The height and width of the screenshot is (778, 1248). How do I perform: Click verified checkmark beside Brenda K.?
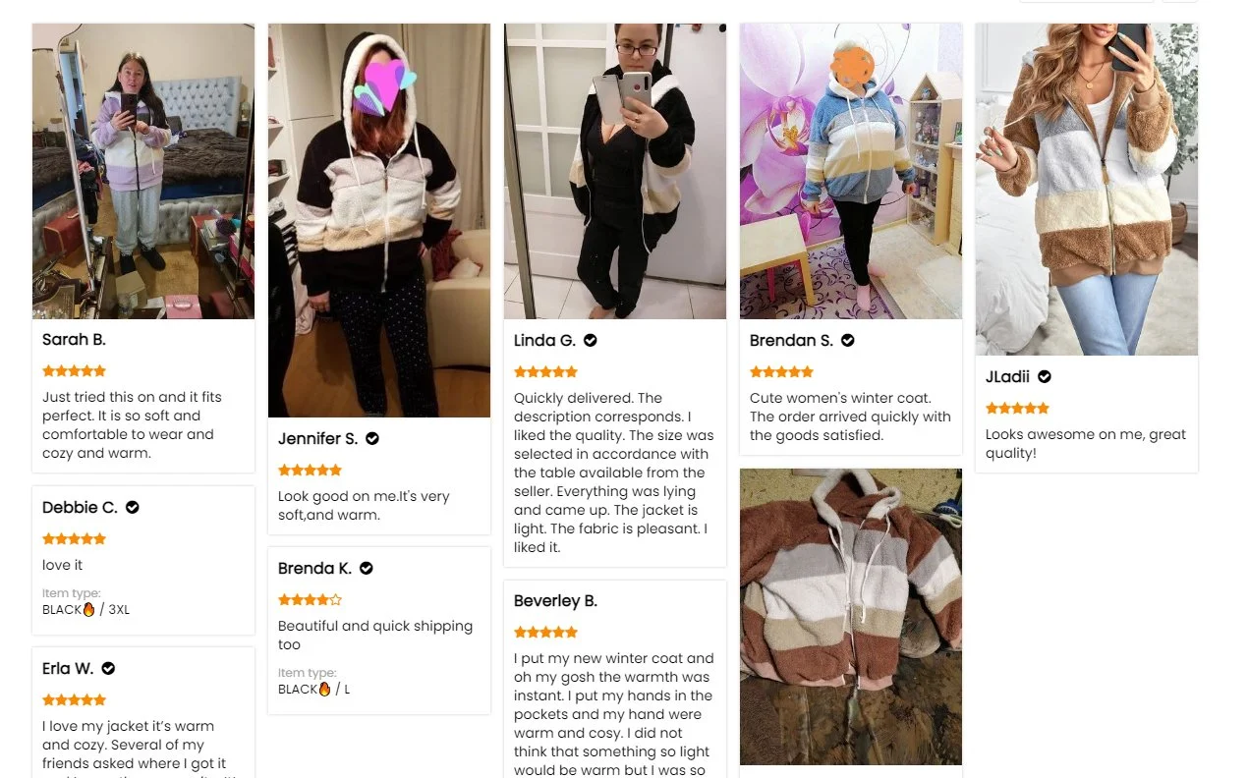pyautogui.click(x=367, y=568)
